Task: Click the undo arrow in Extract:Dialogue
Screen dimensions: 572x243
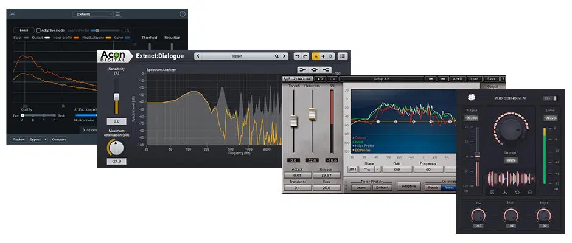Action: click(298, 56)
